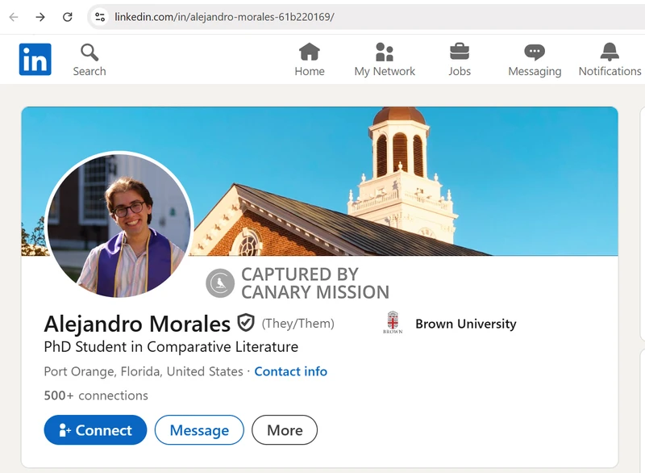
Task: Open My Network people icon
Action: point(385,52)
